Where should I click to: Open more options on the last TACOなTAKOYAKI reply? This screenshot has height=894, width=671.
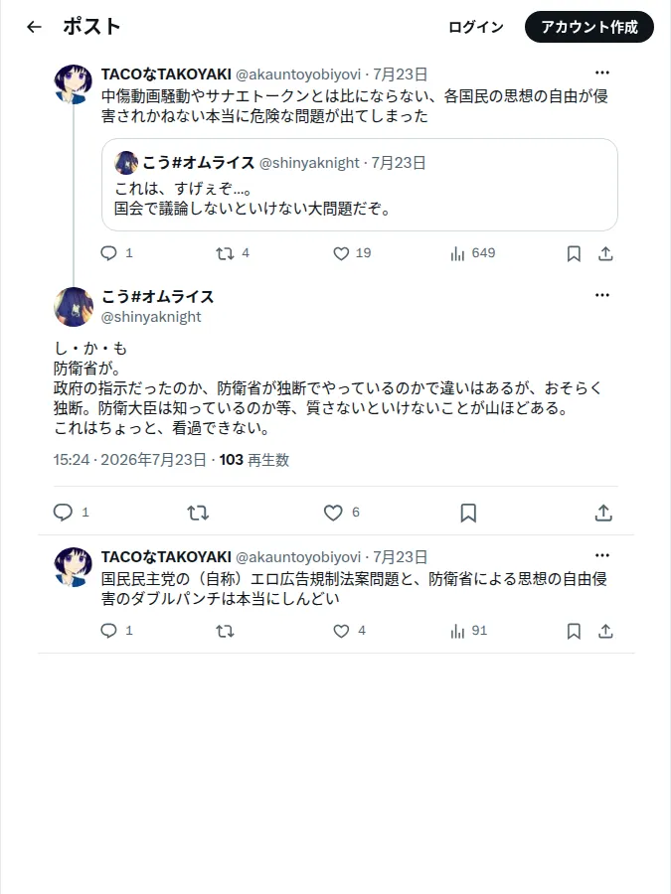coord(602,554)
